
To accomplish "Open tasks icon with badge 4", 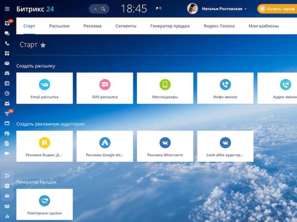I will point(7,23).
